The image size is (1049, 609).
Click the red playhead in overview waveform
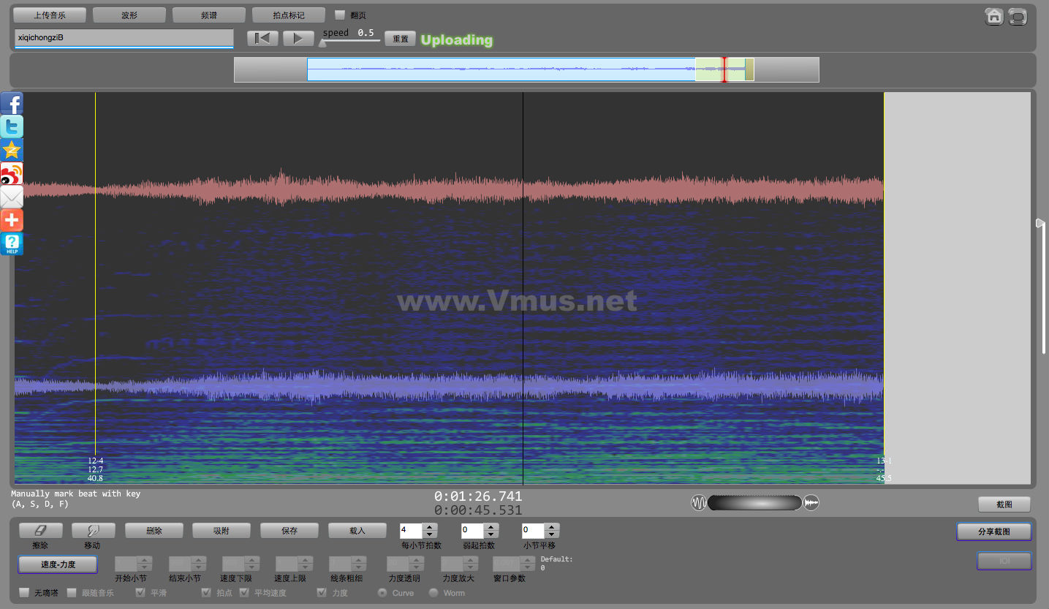tap(724, 69)
